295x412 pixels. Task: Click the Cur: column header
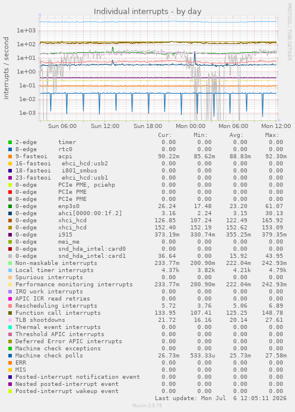[165, 135]
